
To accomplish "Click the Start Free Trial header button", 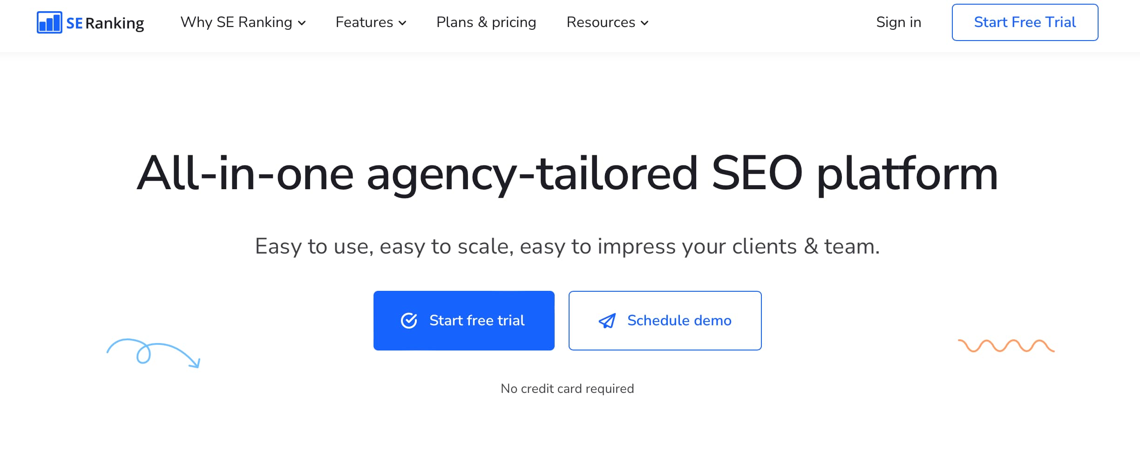I will click(x=1025, y=22).
